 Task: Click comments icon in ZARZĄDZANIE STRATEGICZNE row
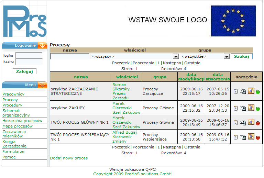tap(243, 91)
